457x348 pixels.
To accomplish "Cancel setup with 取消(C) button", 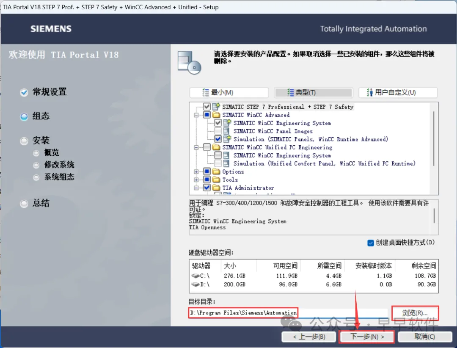I will coord(425,337).
